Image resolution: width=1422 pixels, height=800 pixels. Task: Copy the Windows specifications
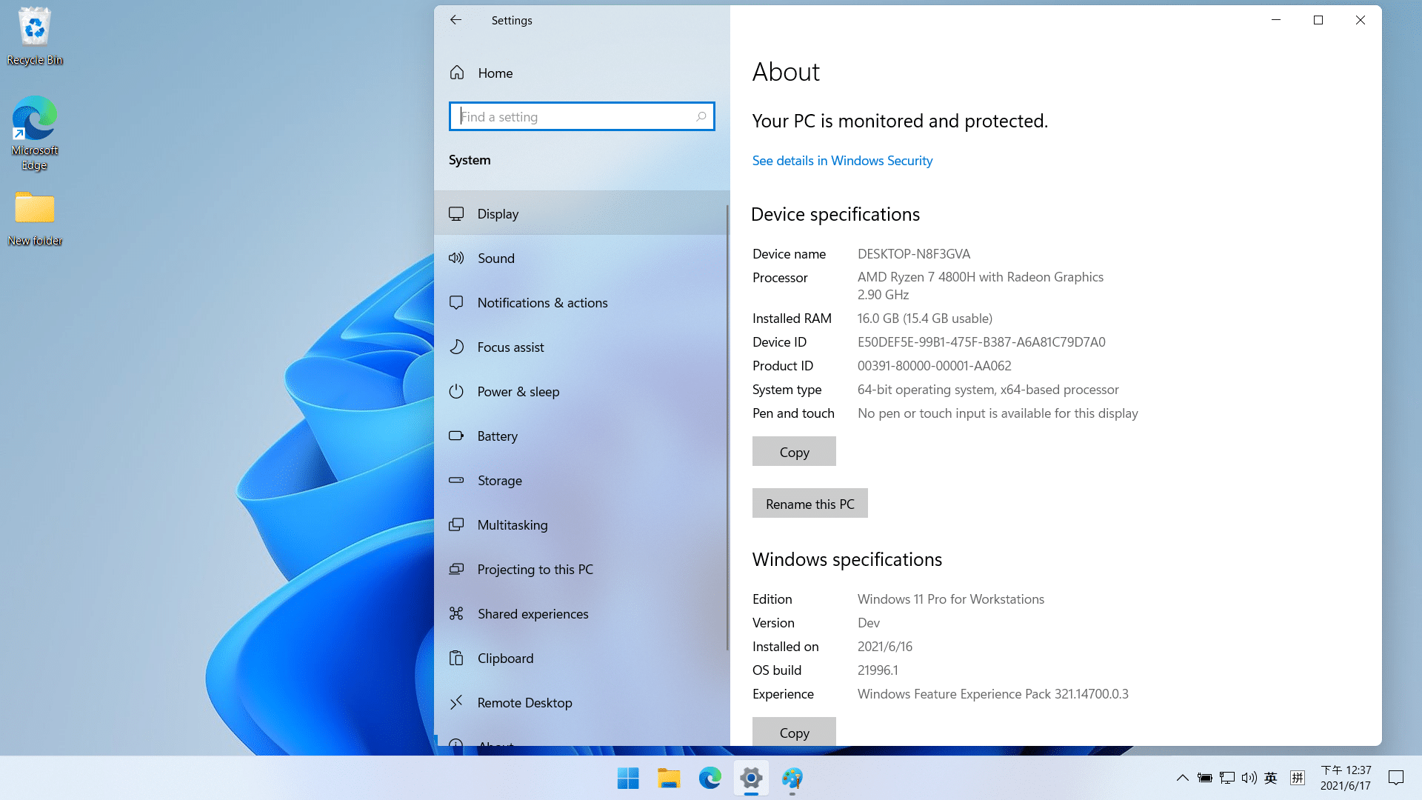pyautogui.click(x=794, y=732)
